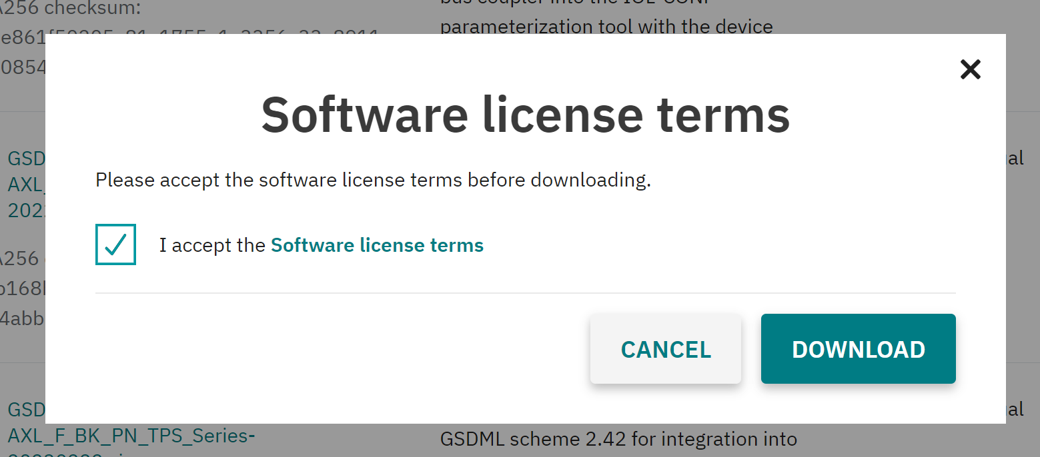Viewport: 1040px width, 457px height.
Task: Uncheck the accept license terms checkbox
Action: click(x=115, y=244)
